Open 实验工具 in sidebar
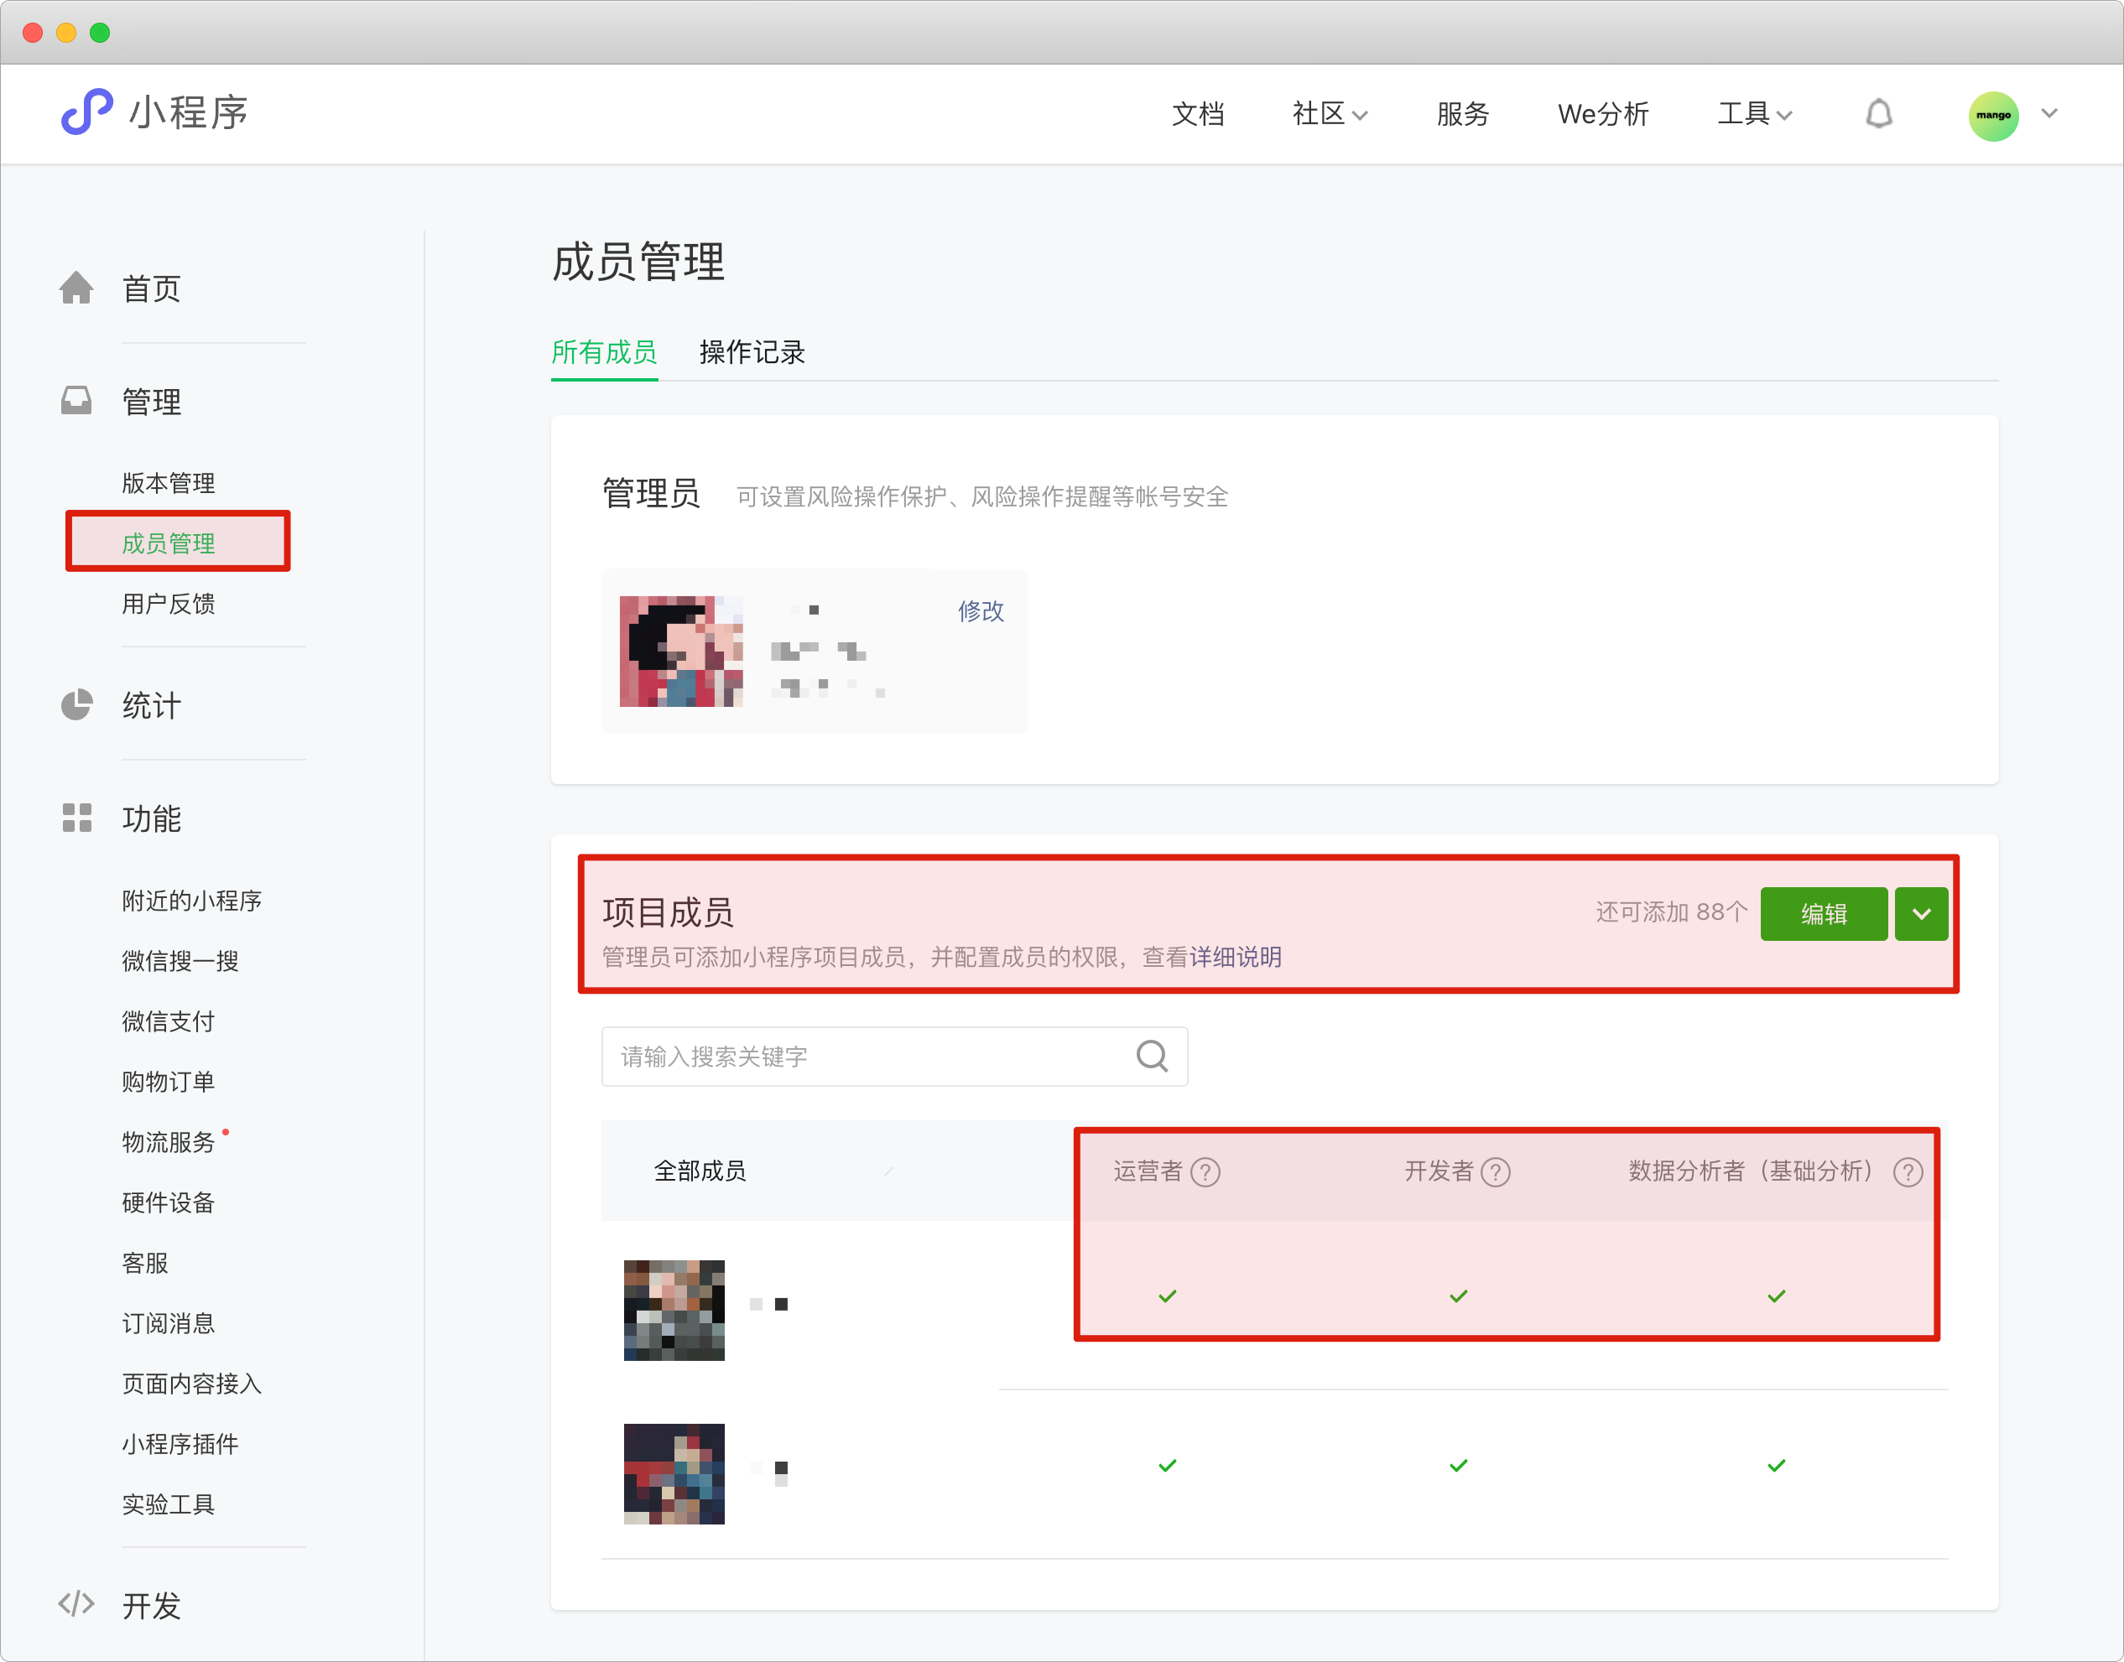The height and width of the screenshot is (1662, 2124). [x=168, y=1504]
